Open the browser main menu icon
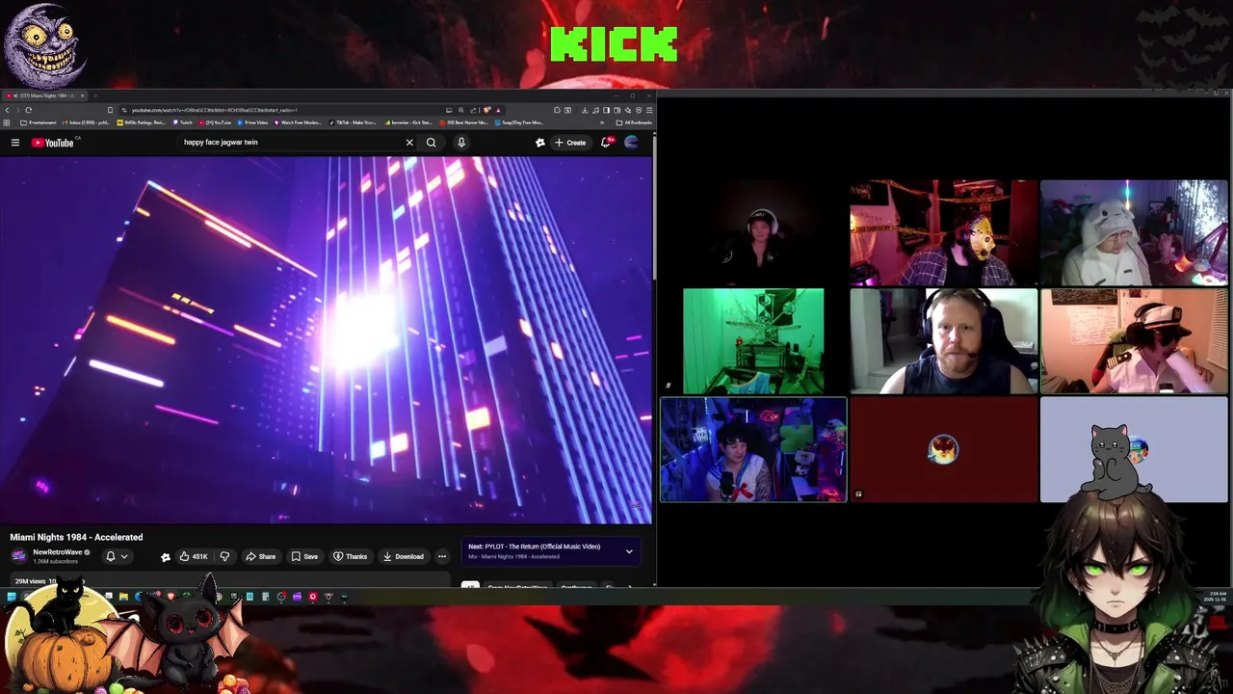1233x694 pixels. click(648, 110)
